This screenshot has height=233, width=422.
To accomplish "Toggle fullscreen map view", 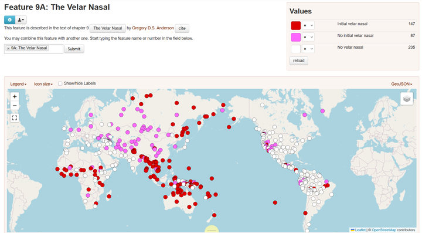I will [15, 118].
